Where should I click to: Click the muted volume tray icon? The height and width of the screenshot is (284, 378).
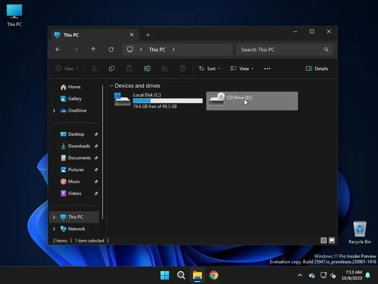333,275
